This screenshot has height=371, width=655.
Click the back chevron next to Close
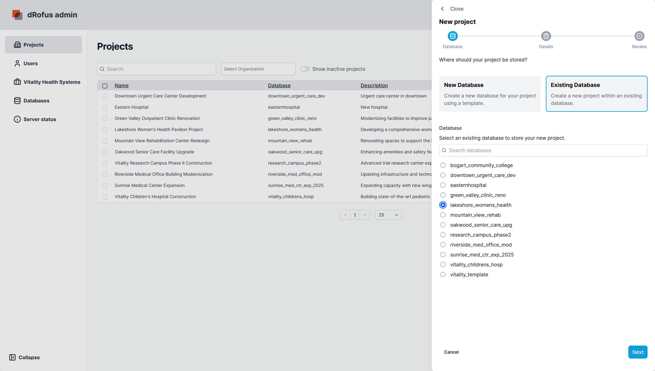coord(443,9)
